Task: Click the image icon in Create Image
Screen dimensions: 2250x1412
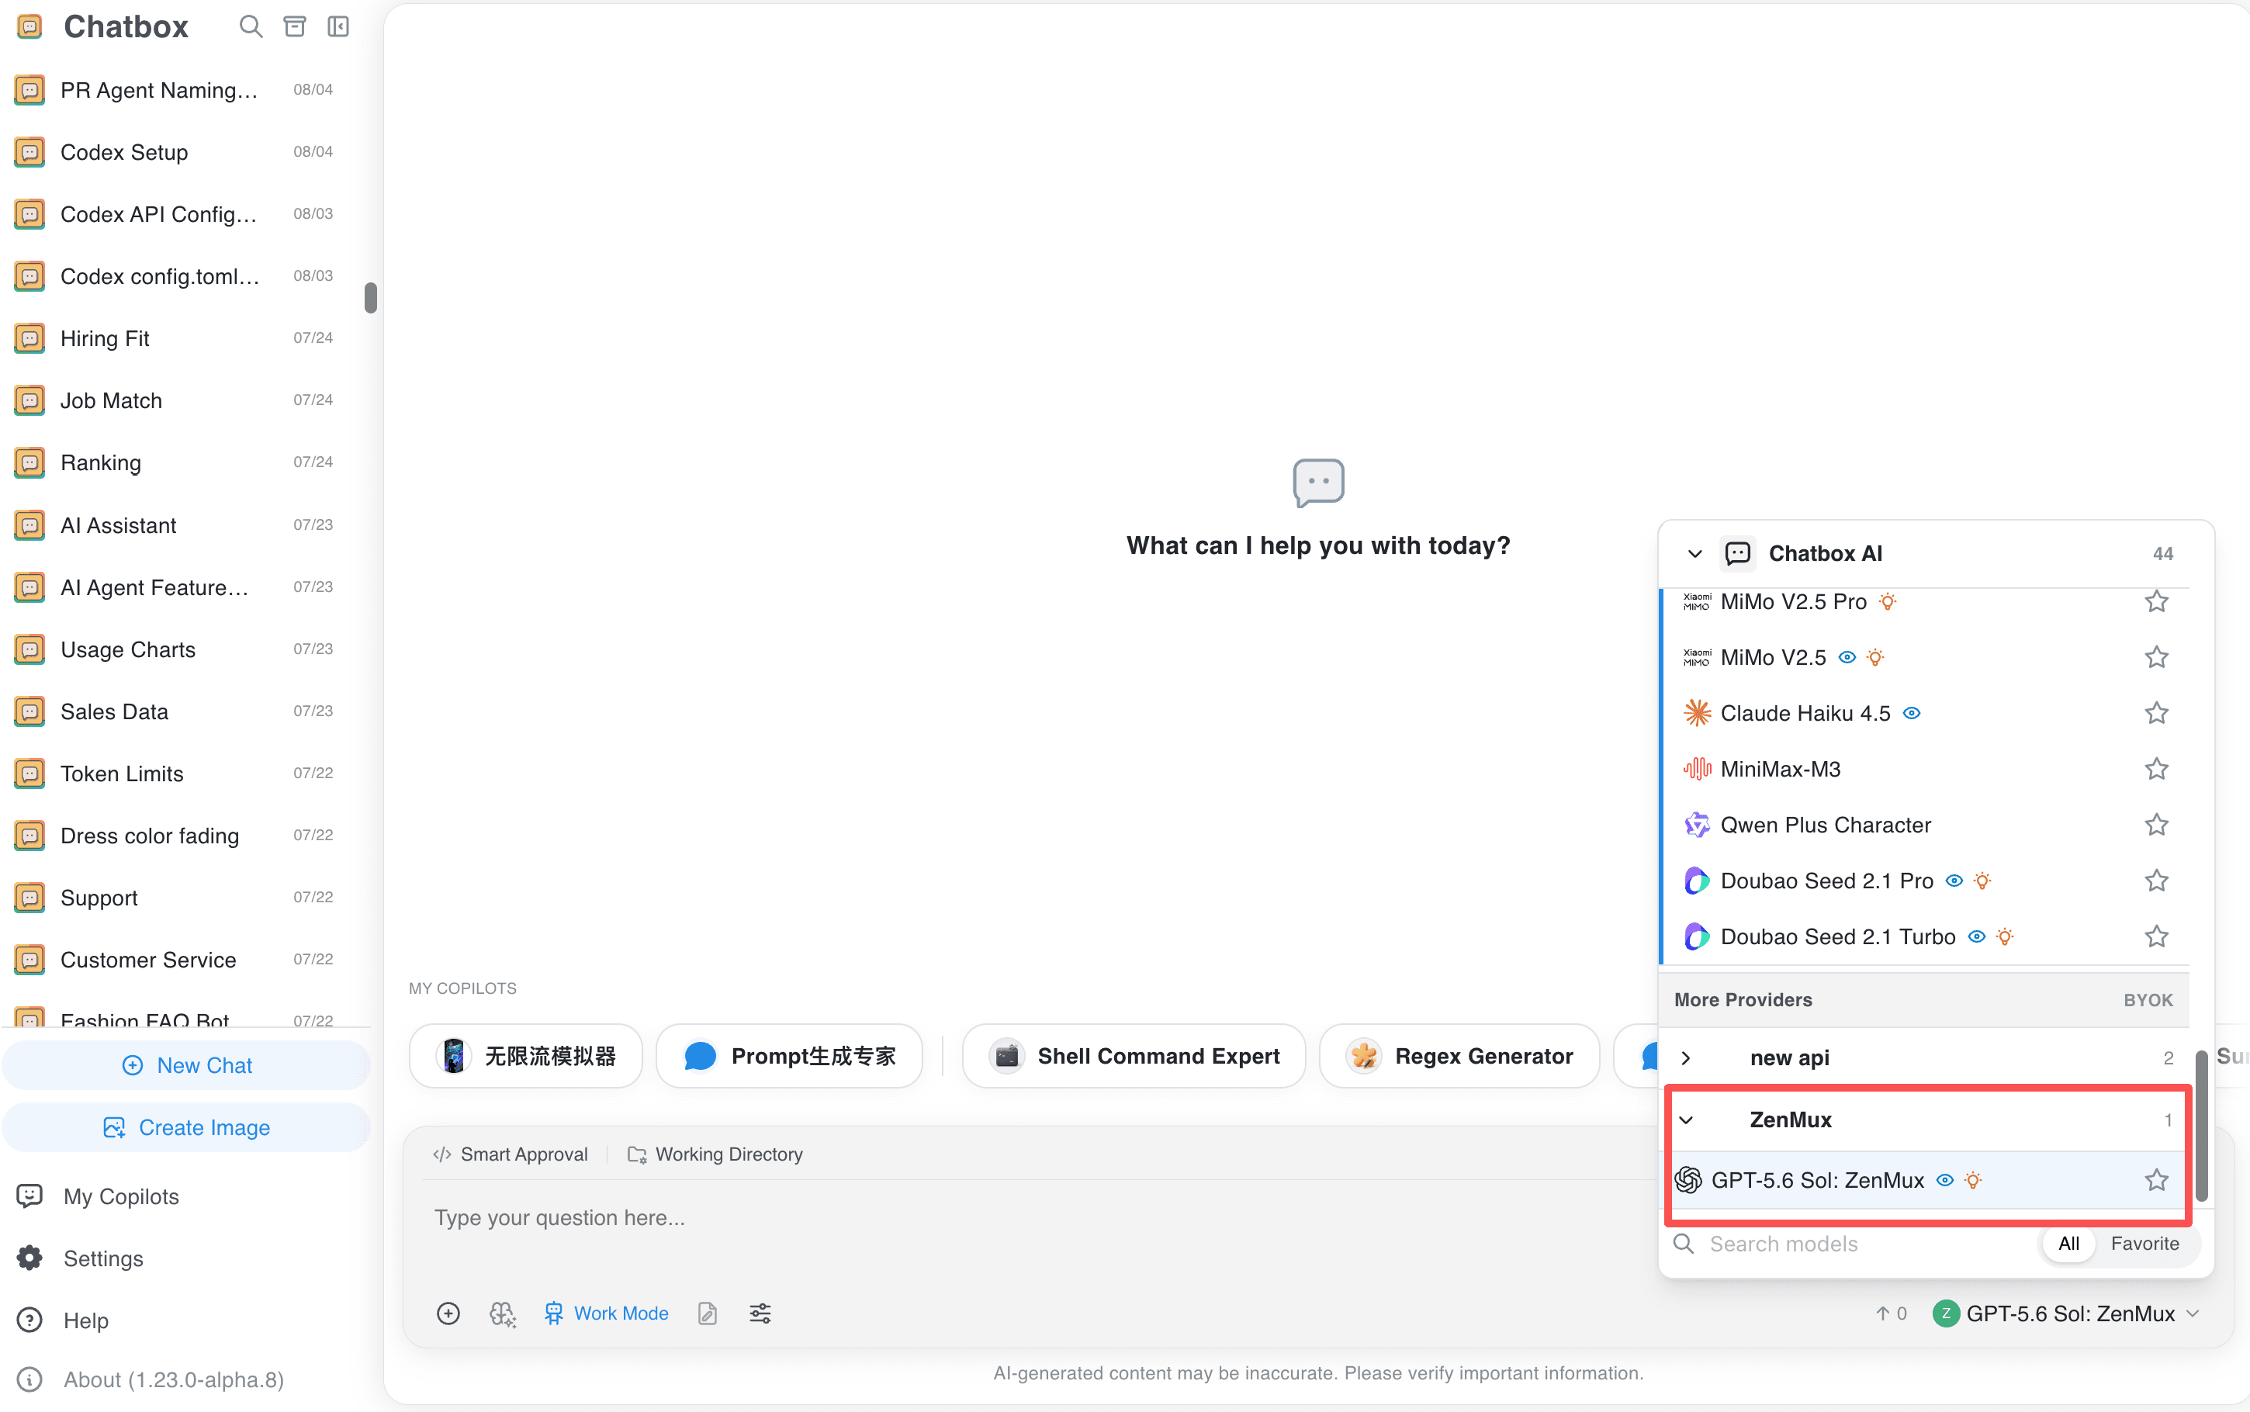Action: click(114, 1127)
